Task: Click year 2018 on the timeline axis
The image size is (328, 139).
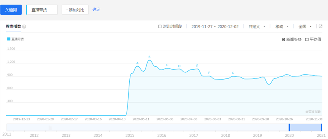Action: tap(226, 135)
